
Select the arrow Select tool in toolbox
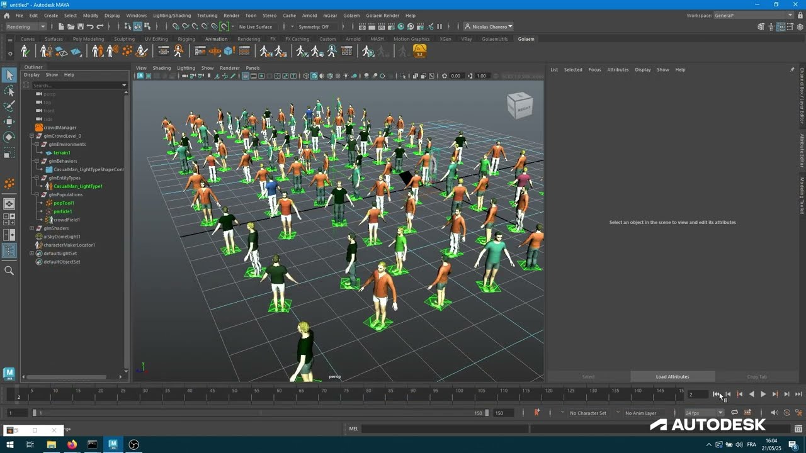(9, 75)
